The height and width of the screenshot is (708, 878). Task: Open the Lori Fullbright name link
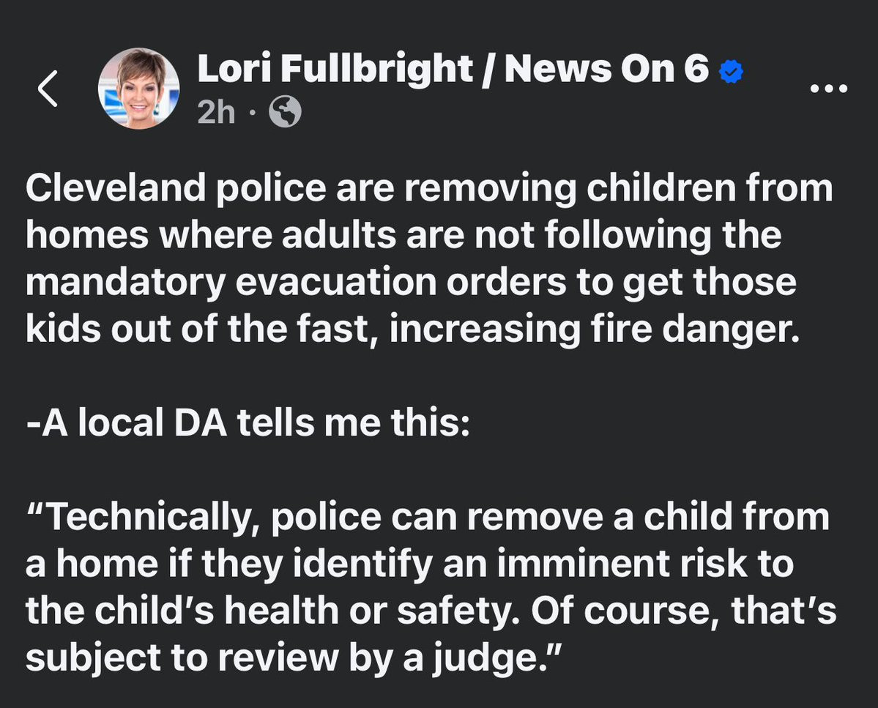coord(335,69)
